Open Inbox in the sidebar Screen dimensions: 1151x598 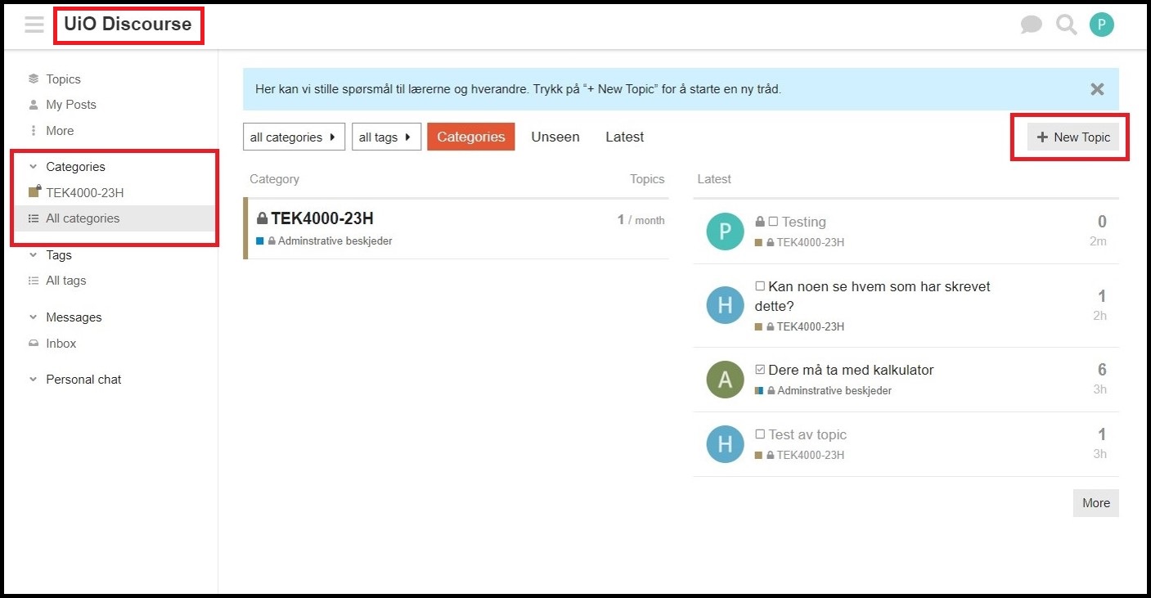(61, 344)
